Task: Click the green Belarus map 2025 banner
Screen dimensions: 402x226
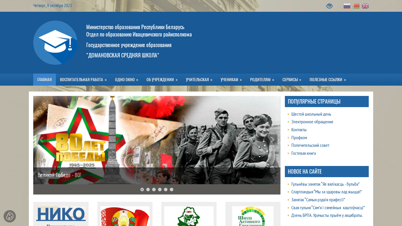Action: 189,216
